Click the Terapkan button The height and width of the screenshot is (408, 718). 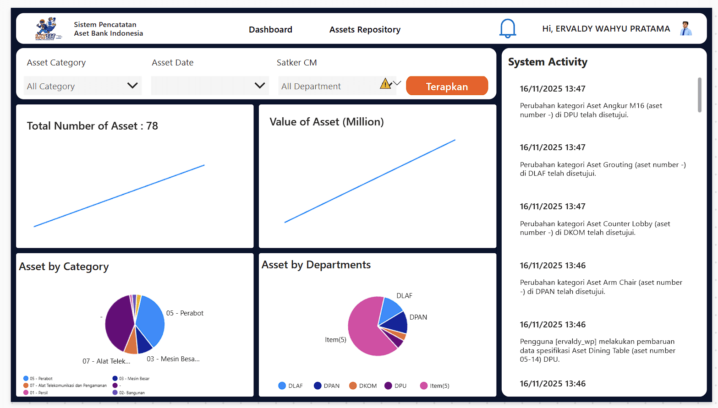(x=447, y=86)
